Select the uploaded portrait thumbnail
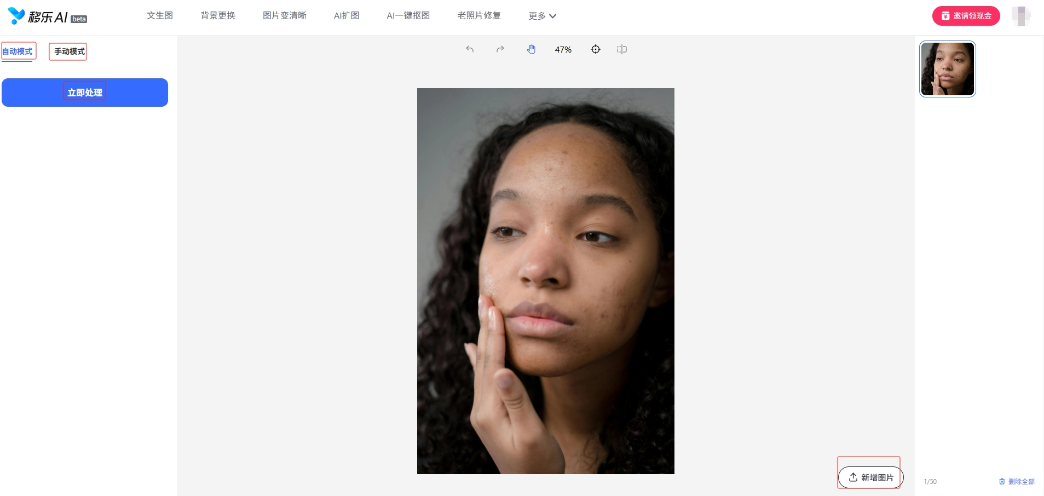Screen dimensions: 1044x496 (x=948, y=69)
